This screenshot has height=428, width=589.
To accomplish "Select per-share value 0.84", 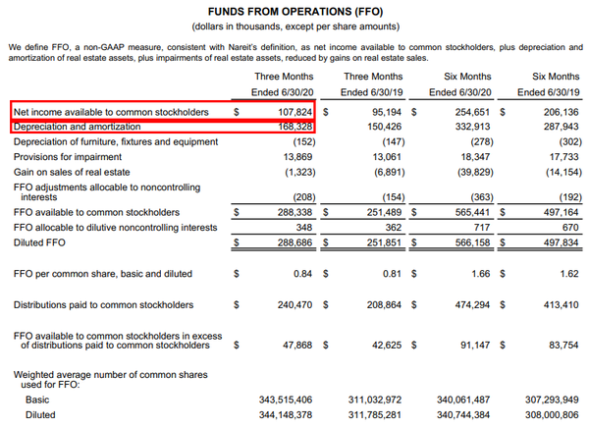I will tap(302, 274).
